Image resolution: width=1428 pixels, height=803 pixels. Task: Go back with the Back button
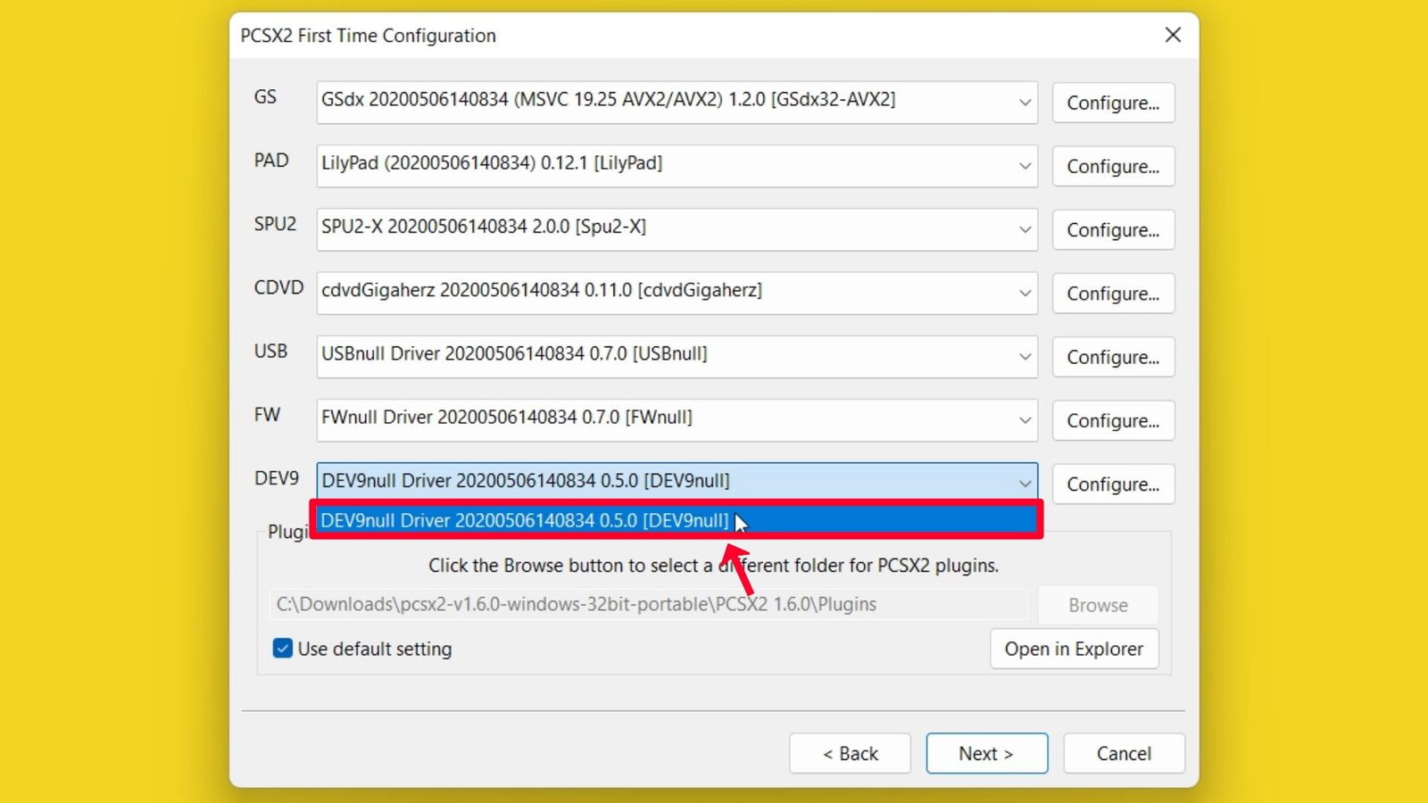(x=850, y=754)
